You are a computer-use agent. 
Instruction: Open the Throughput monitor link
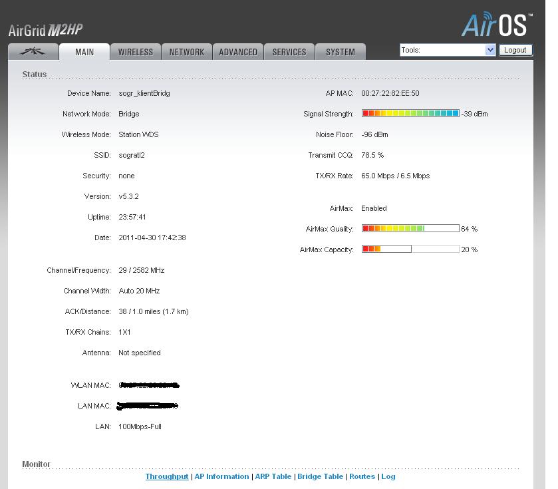(x=167, y=476)
